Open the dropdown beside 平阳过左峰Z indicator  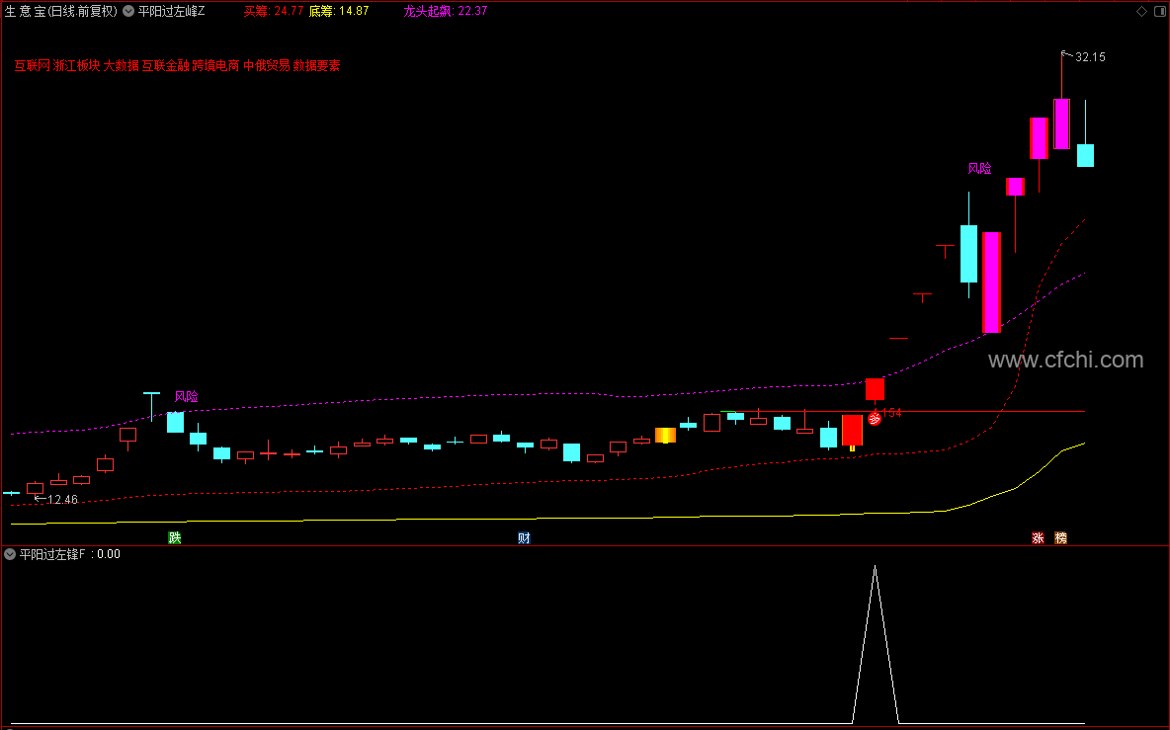click(128, 11)
